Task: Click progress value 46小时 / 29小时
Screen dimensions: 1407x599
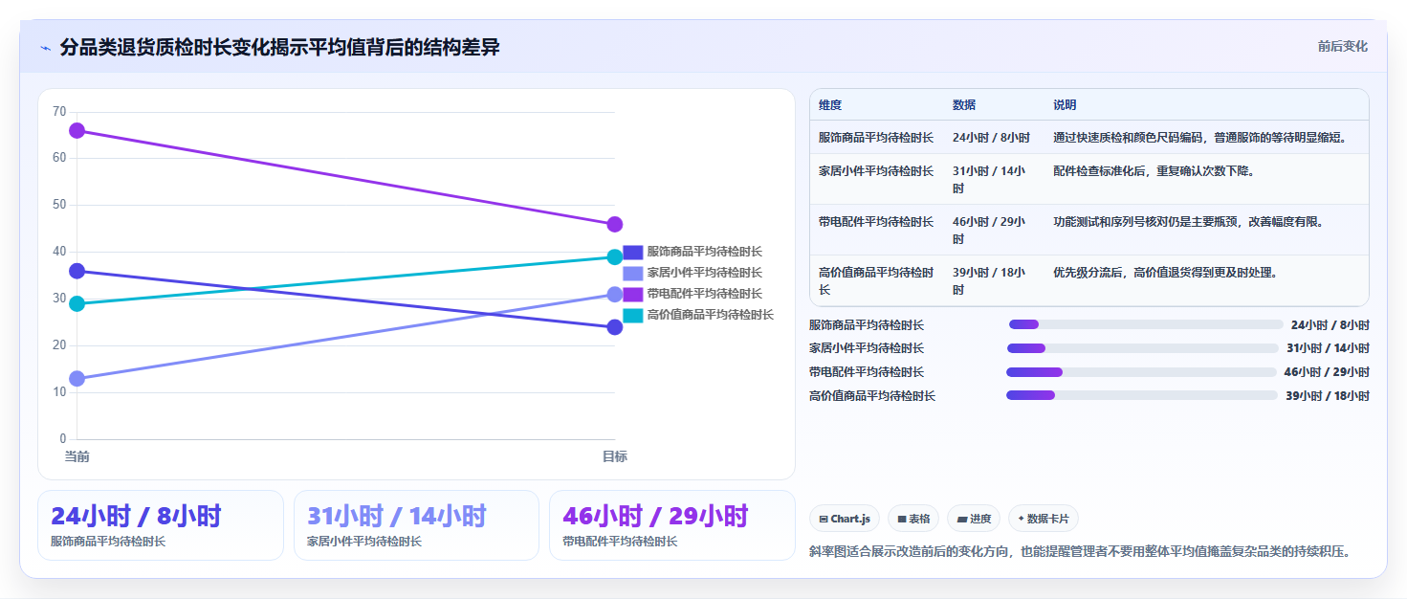Action: click(x=1327, y=372)
